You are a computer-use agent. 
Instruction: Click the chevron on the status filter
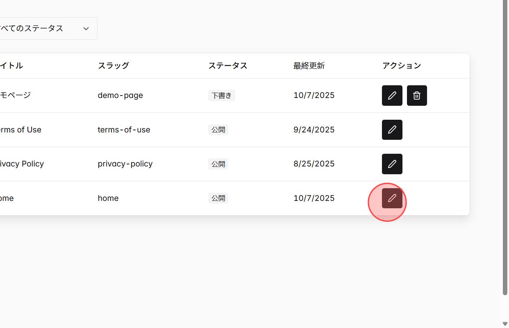86,28
